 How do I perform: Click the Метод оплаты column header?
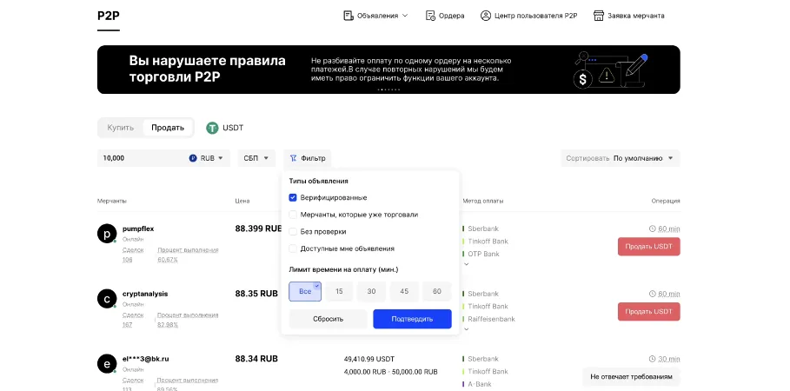coord(483,201)
